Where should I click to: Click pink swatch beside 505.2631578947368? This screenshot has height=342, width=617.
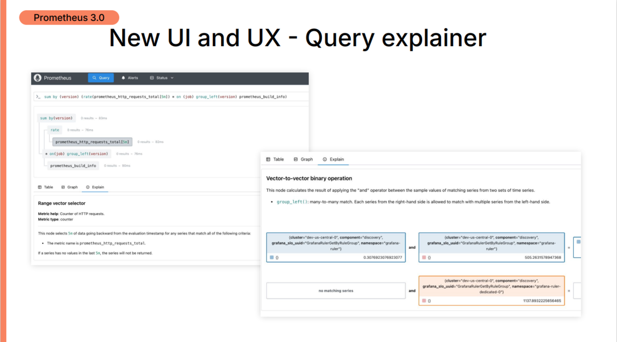point(424,257)
